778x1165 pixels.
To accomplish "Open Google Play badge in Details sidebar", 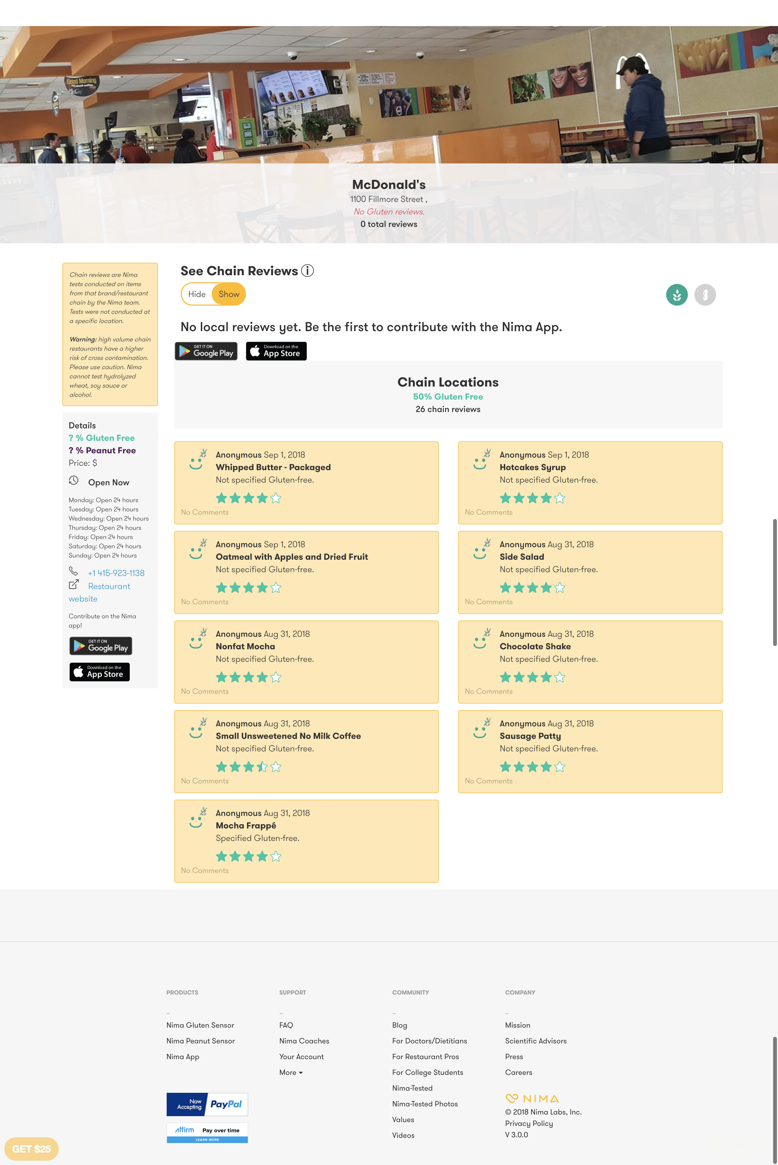I will pyautogui.click(x=101, y=646).
